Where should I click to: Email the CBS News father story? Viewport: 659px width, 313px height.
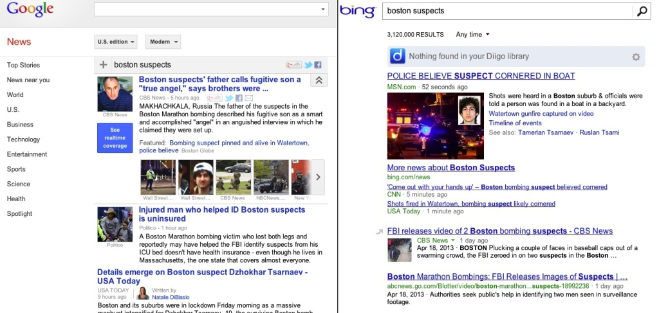249,98
